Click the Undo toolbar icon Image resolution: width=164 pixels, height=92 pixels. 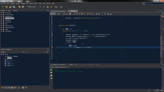(x=19, y=7)
